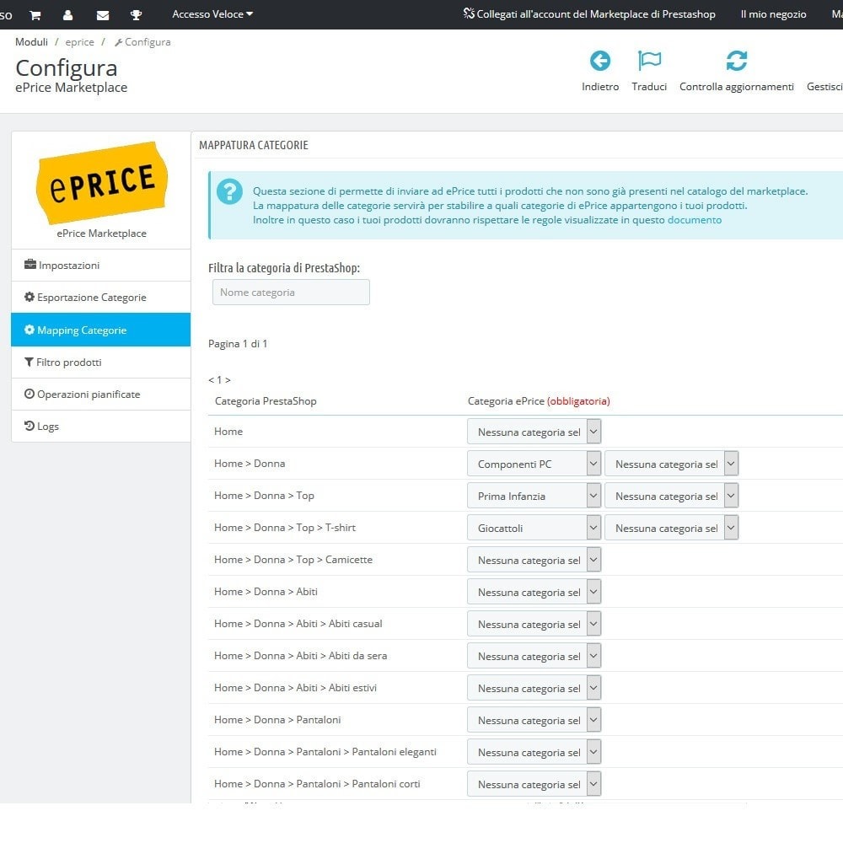Open second dropdown for T-shirt row
Screen dimensions: 843x843
point(672,528)
